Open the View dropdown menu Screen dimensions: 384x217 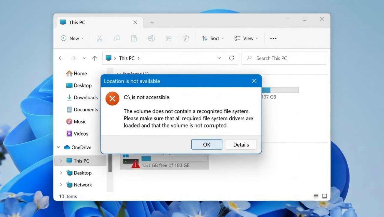click(x=246, y=38)
